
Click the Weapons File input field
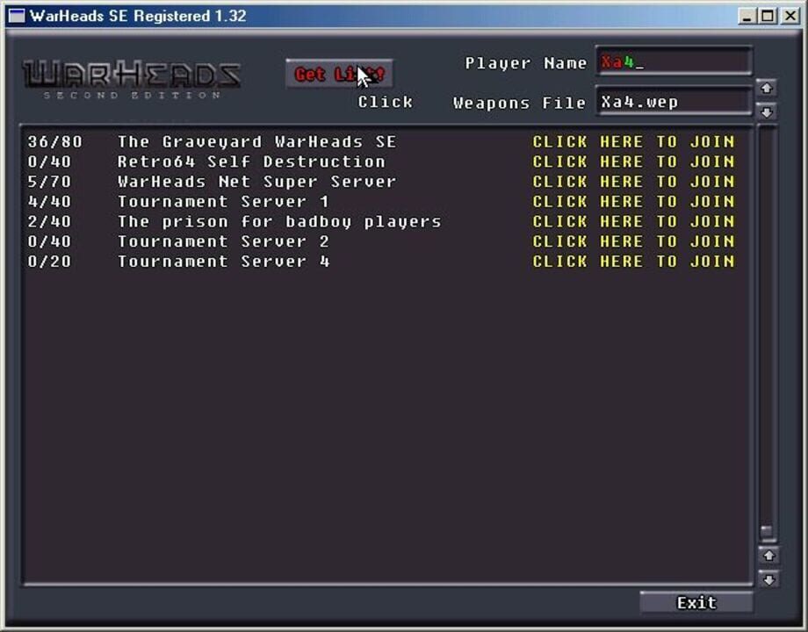[x=672, y=101]
